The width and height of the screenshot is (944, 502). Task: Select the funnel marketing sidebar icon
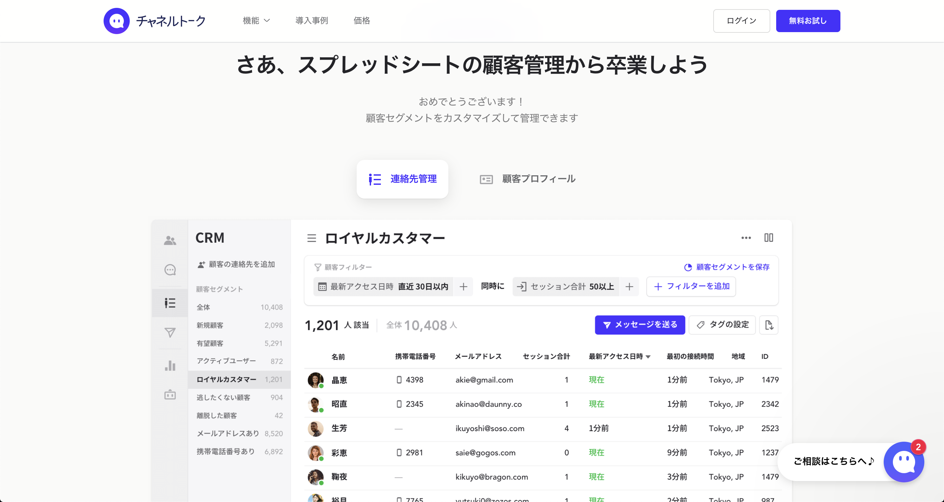tap(170, 333)
